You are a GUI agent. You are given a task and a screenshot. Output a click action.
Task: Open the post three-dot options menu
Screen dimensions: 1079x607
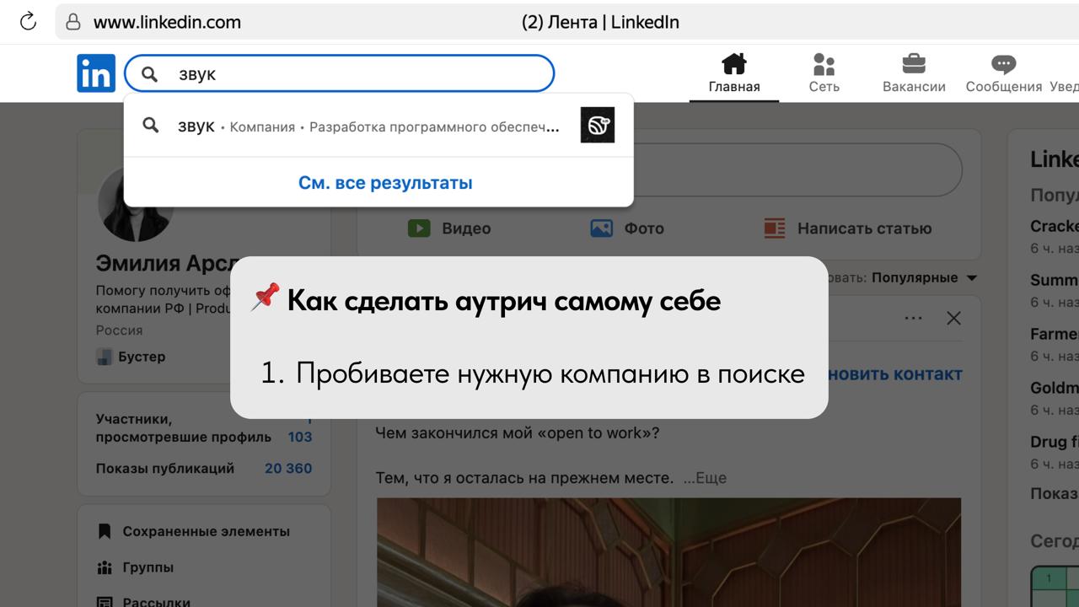point(913,319)
